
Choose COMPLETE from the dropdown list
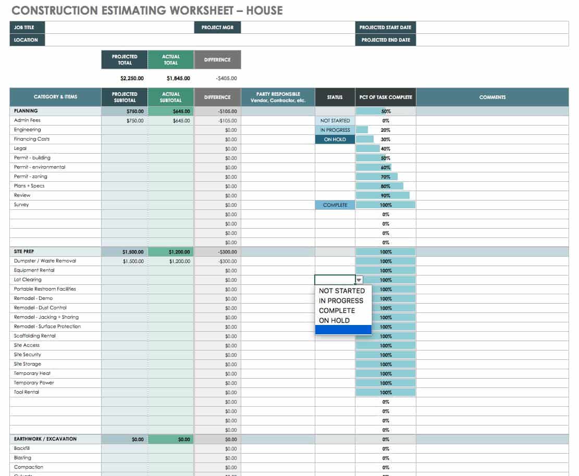(x=337, y=311)
